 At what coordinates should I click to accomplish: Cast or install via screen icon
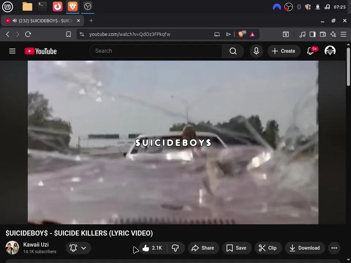pos(217,34)
